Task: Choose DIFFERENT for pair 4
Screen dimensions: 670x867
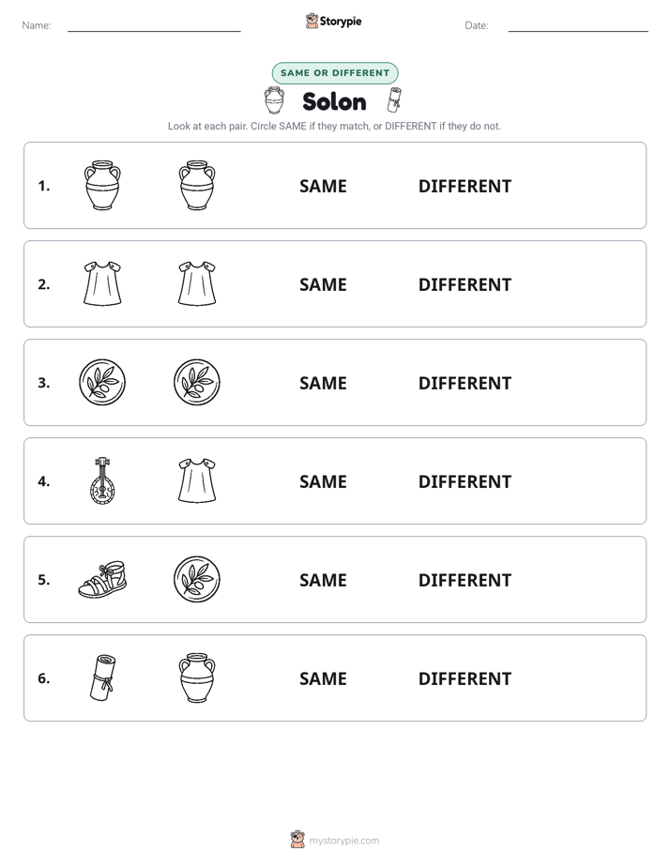Action: coord(464,481)
